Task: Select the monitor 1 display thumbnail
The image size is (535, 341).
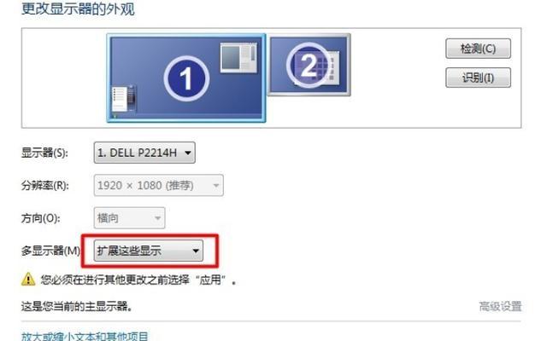Action: 186,78
